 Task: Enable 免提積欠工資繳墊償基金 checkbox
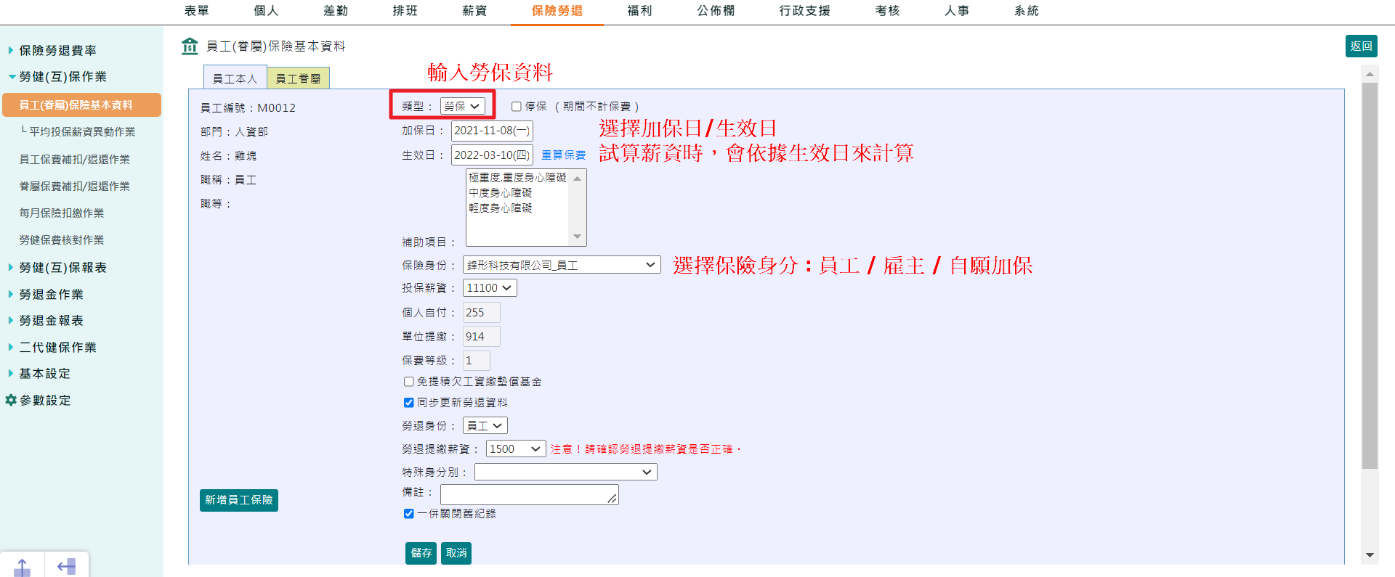pos(409,382)
